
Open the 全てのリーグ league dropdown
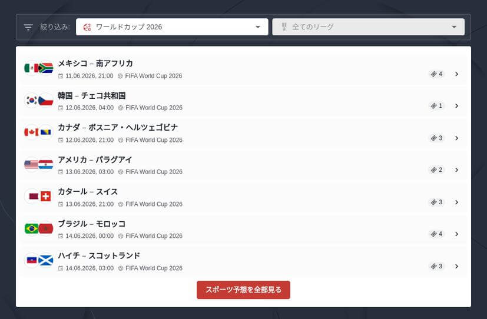click(x=369, y=27)
